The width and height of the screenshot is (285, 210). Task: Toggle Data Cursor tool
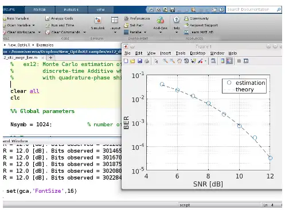point(193,61)
